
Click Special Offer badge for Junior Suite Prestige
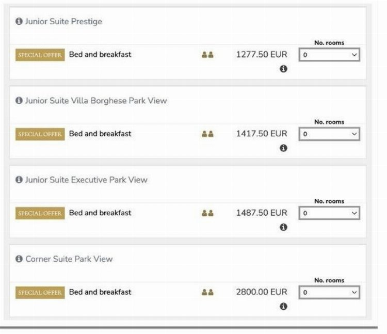40,55
